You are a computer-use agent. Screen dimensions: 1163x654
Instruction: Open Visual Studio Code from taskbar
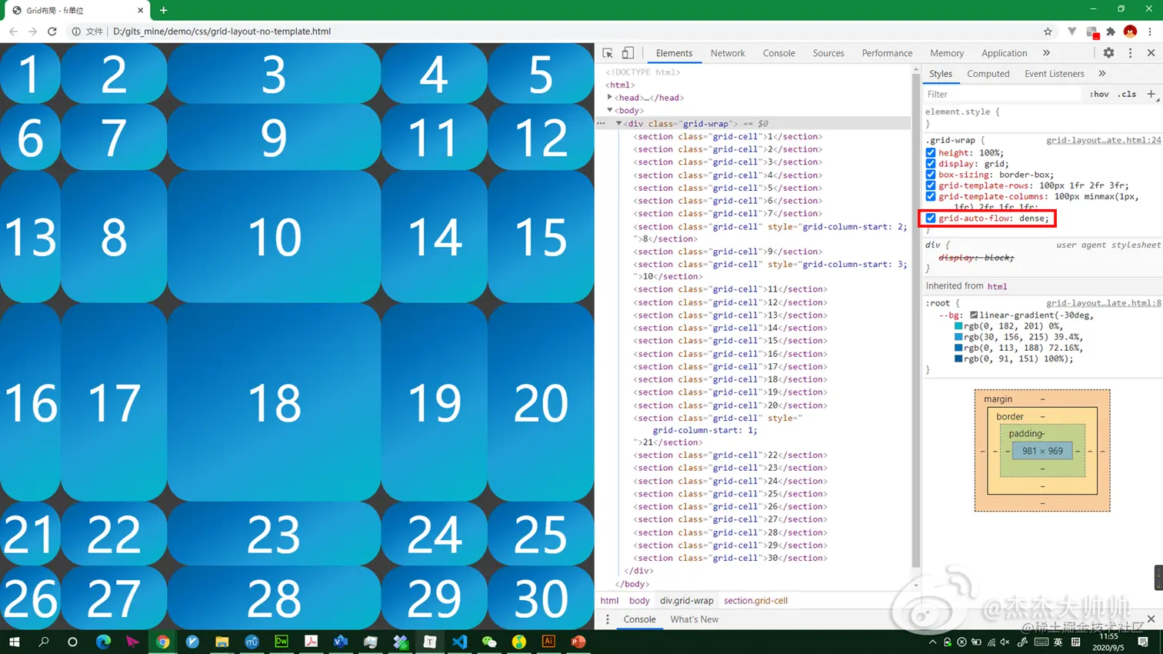click(459, 642)
